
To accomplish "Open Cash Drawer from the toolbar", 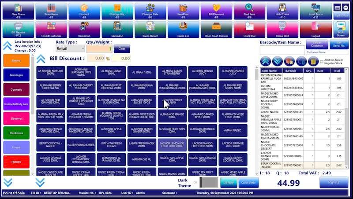I will coord(216,30).
